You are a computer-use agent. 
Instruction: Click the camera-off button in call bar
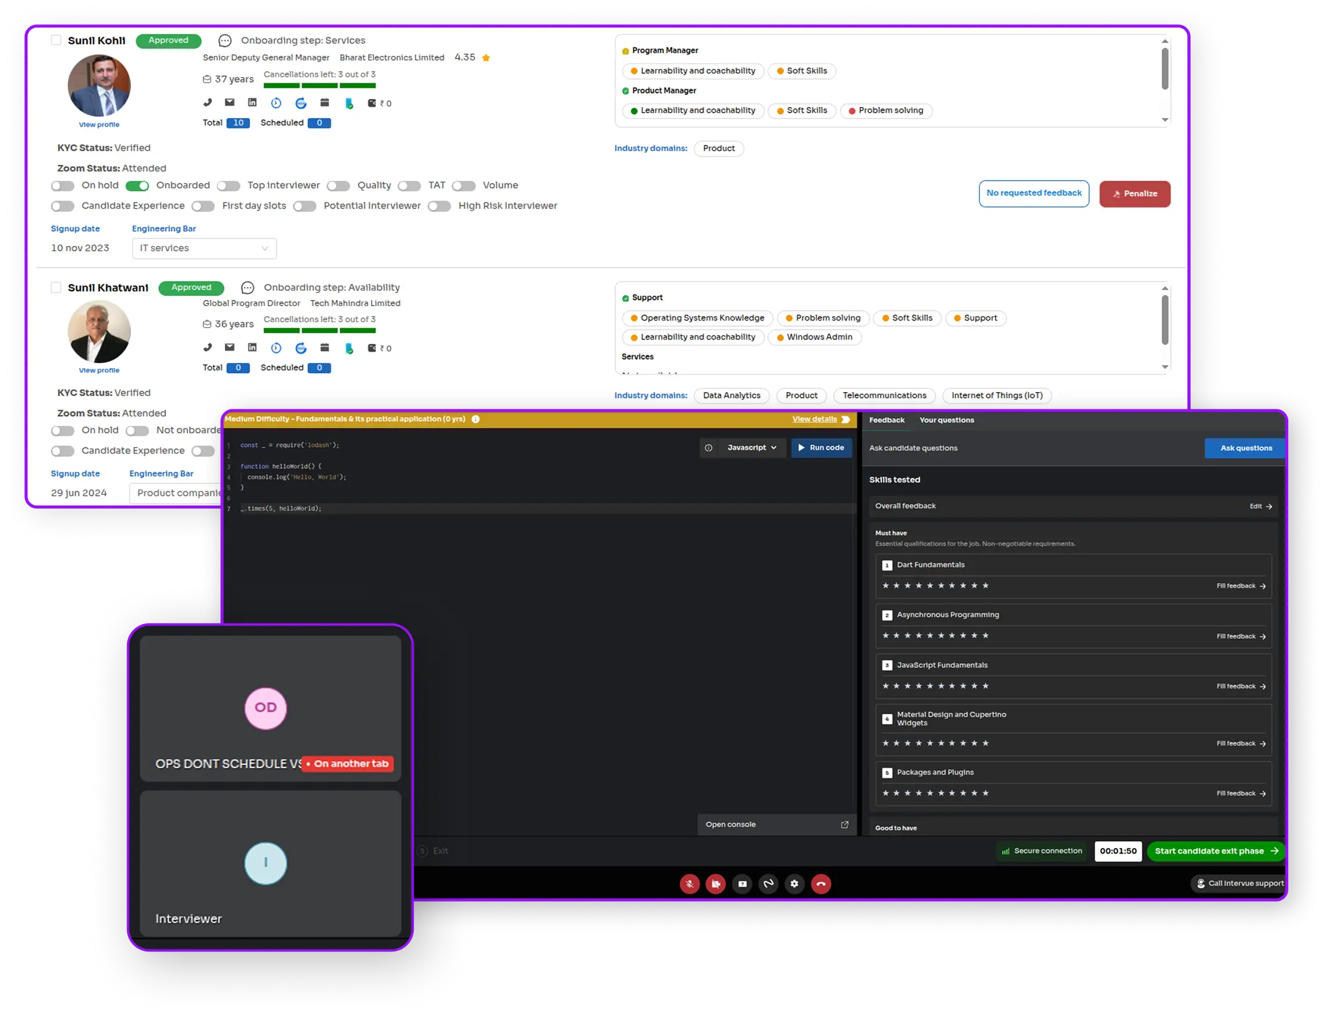coord(715,884)
